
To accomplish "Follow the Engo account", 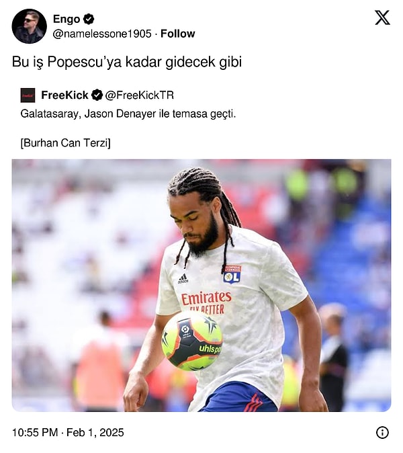I will coord(177,34).
